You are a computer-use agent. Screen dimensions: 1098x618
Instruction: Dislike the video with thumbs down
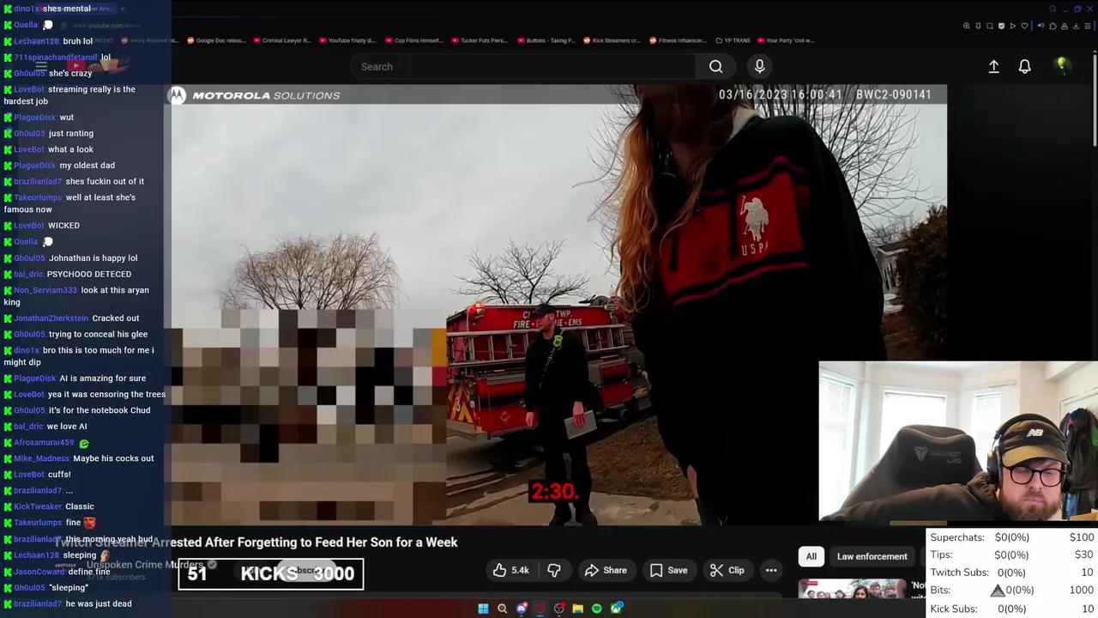pos(554,570)
